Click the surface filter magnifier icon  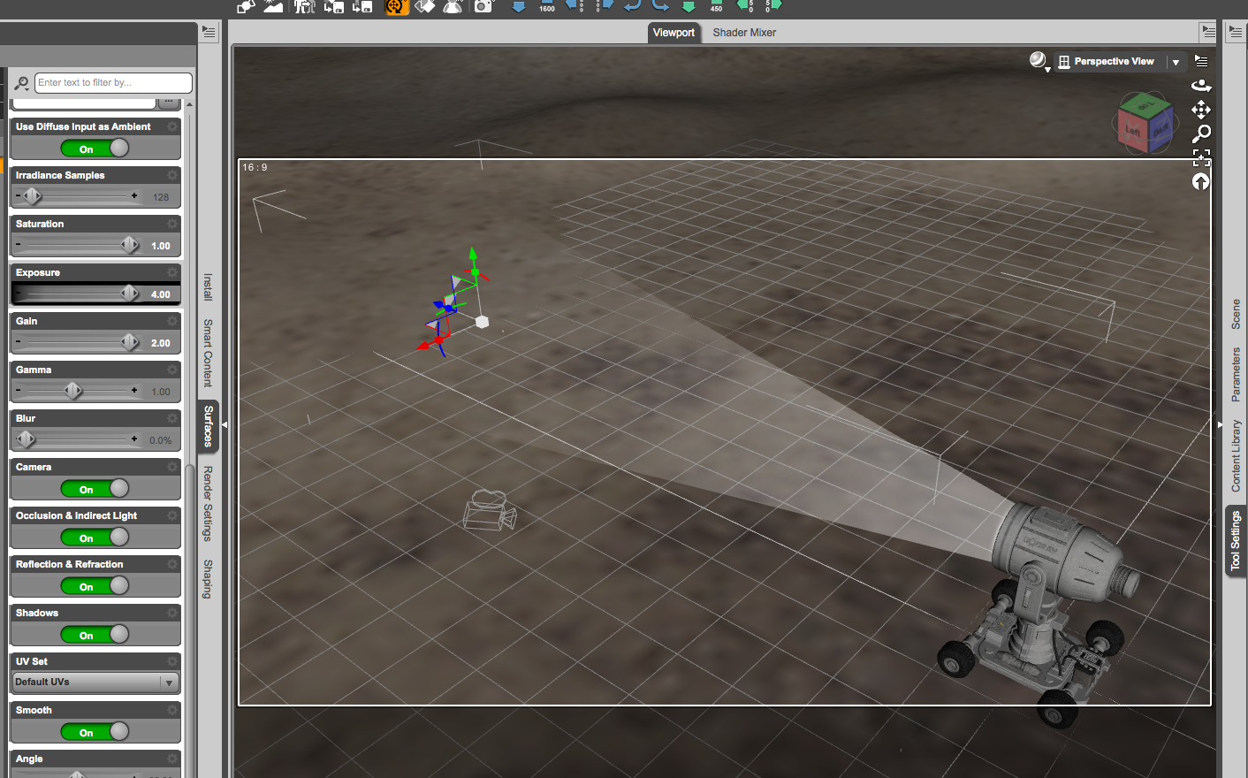pyautogui.click(x=22, y=83)
